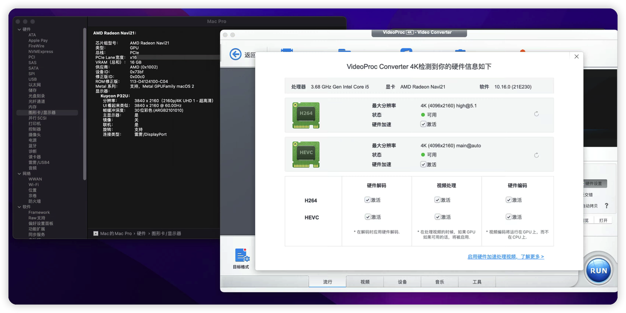Select PCI in the sidebar
The height and width of the screenshot is (313, 626).
pyautogui.click(x=32, y=57)
